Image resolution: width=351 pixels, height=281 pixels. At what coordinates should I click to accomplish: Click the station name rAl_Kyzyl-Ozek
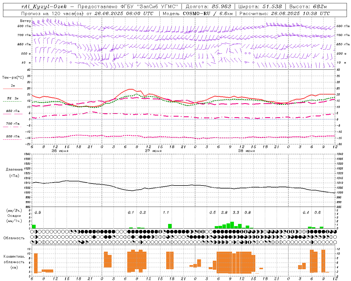pos(44,7)
